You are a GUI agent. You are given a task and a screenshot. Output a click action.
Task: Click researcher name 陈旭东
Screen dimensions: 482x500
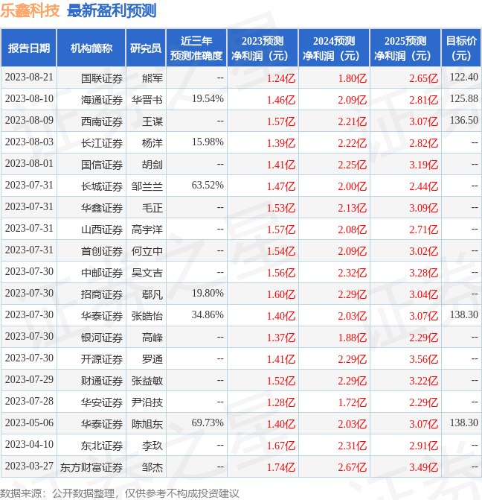[147, 424]
